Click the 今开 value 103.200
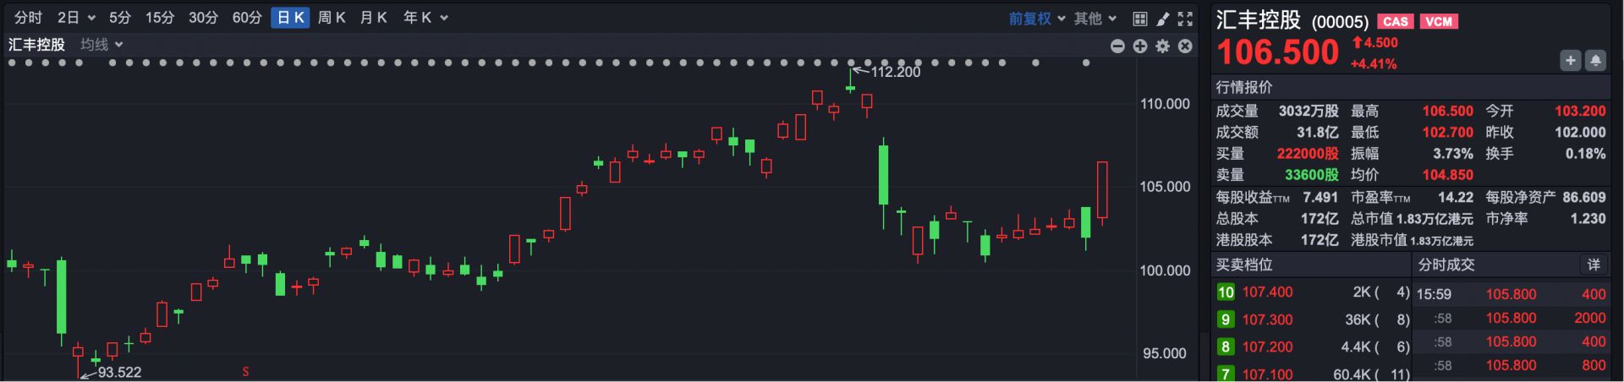 click(1580, 111)
